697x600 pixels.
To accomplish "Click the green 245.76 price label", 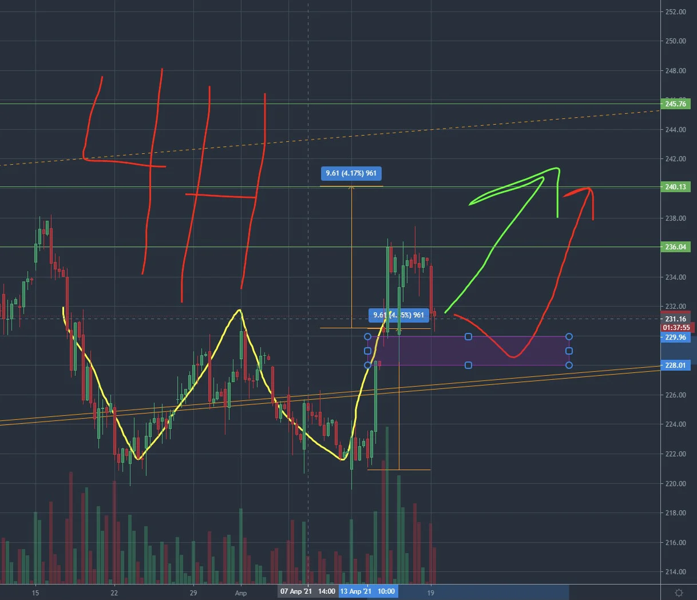I will click(675, 104).
